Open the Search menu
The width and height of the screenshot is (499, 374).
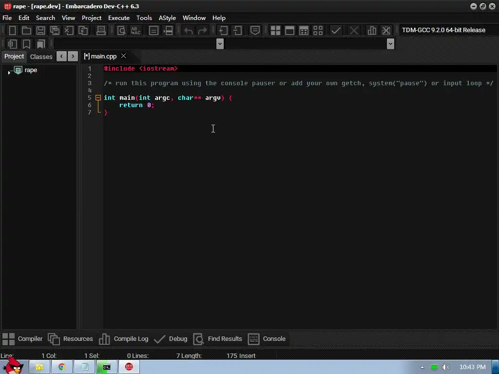click(x=45, y=18)
